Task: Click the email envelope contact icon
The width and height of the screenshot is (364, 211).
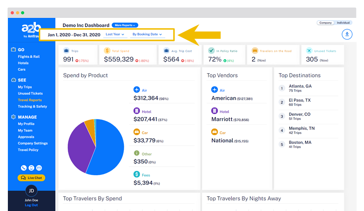Action: coord(39,168)
